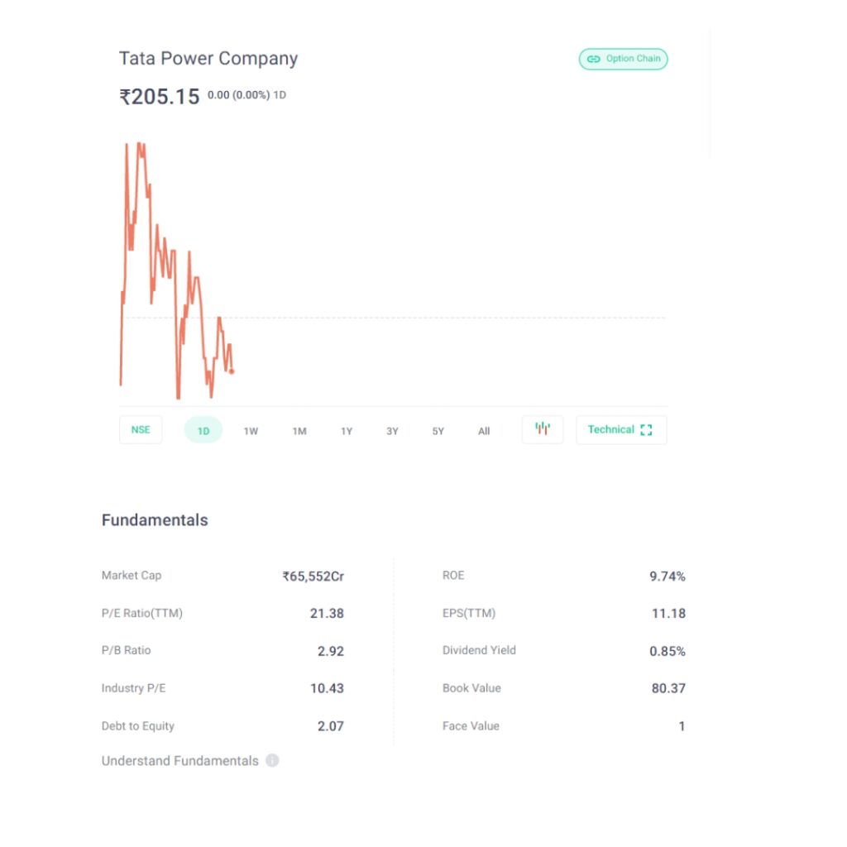Open the candlestick chart-style selector
The width and height of the screenshot is (847, 847).
tap(542, 429)
